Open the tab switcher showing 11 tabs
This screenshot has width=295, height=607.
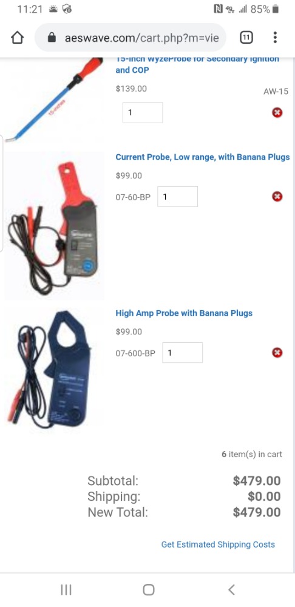click(x=246, y=38)
